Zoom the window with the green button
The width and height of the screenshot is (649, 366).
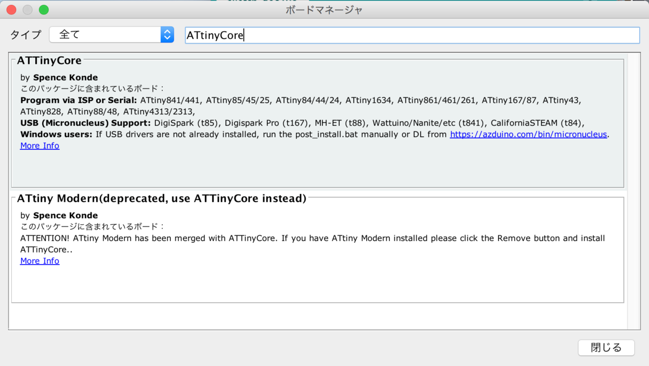pos(44,10)
